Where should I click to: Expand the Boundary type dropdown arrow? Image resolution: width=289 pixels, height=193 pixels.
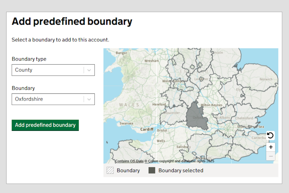tap(89, 70)
